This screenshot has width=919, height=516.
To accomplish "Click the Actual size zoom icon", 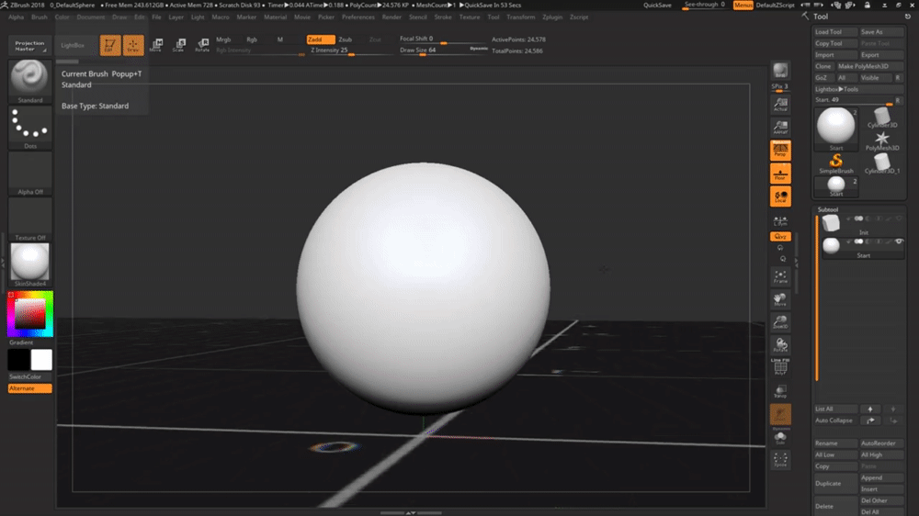I will click(780, 104).
